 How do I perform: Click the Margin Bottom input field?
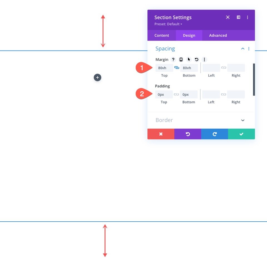point(189,68)
